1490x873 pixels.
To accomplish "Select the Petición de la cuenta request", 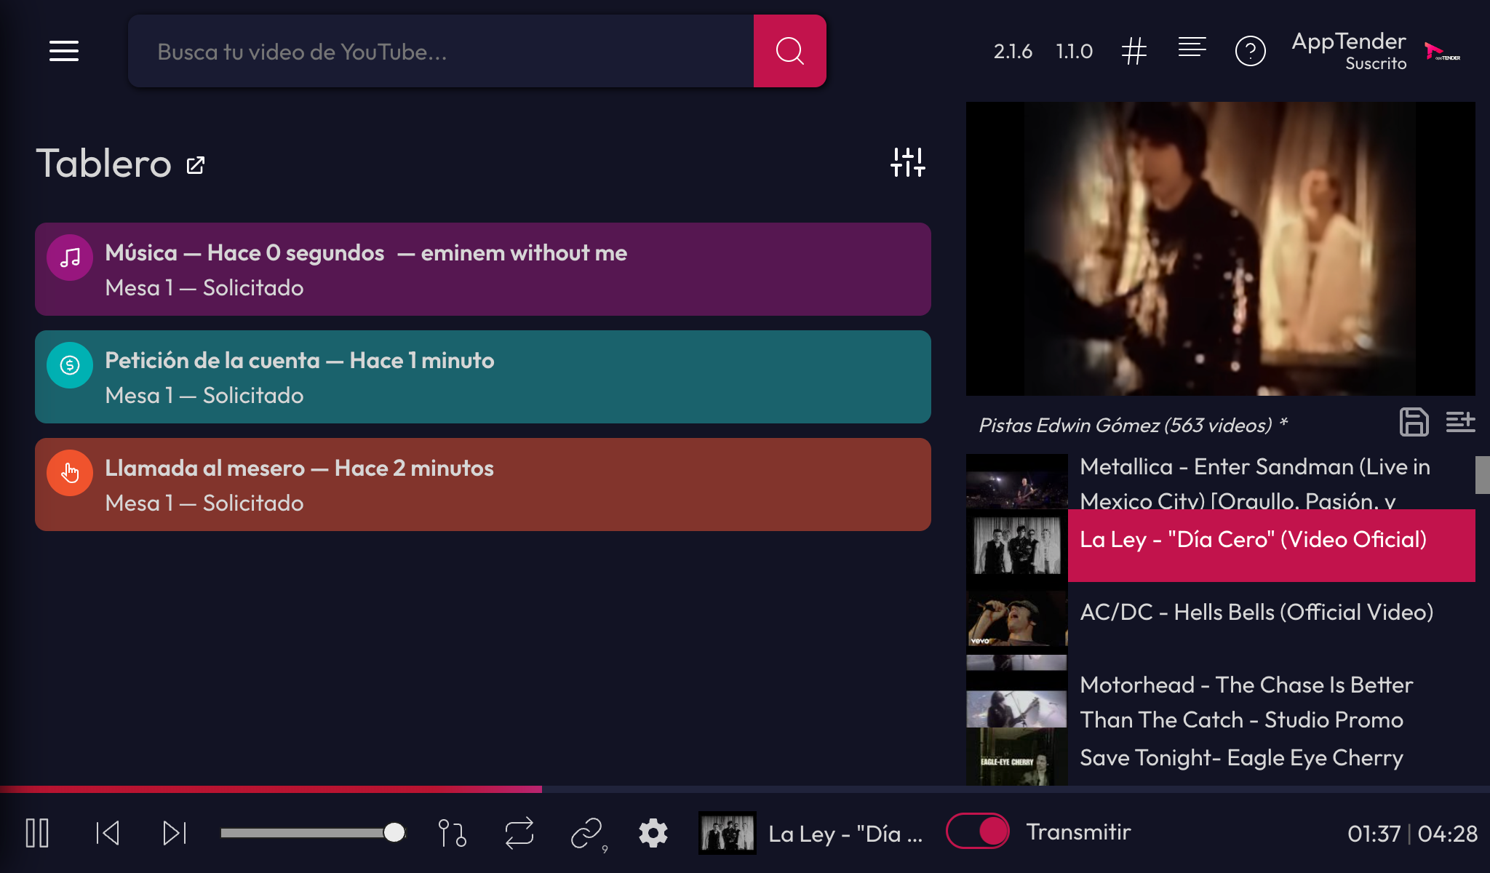I will tap(483, 377).
